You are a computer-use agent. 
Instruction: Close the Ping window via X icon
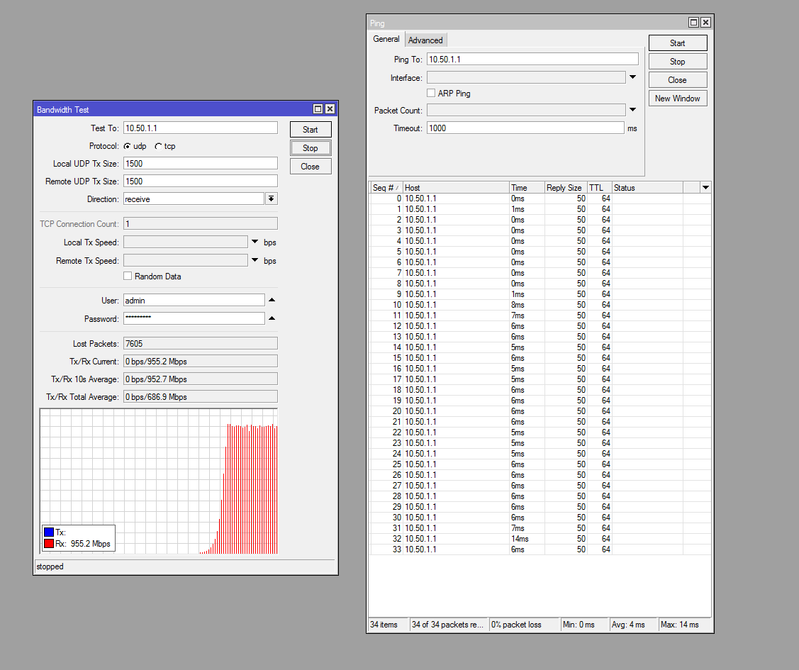705,23
